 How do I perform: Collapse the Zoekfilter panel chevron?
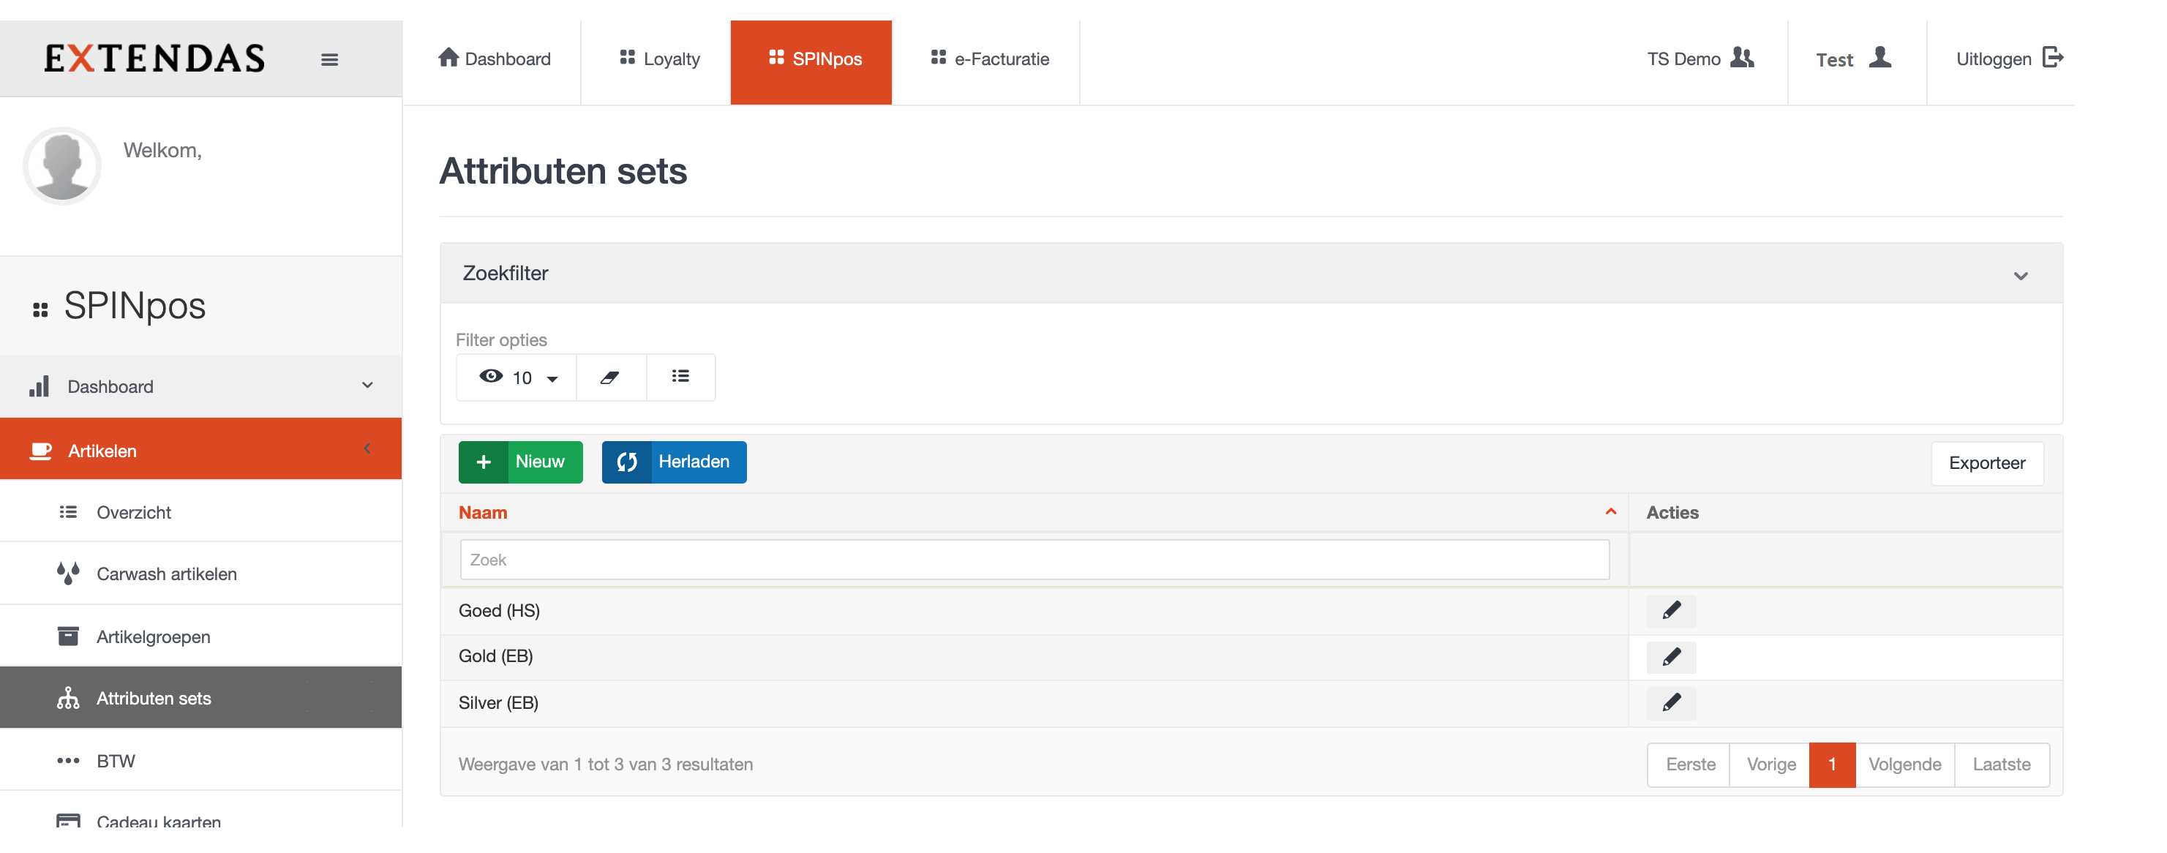tap(2020, 276)
